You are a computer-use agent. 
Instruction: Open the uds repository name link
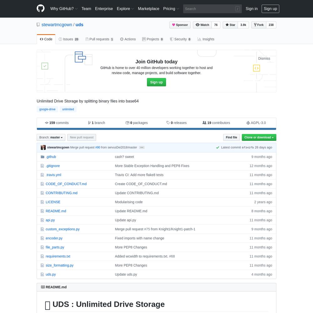click(x=79, y=25)
